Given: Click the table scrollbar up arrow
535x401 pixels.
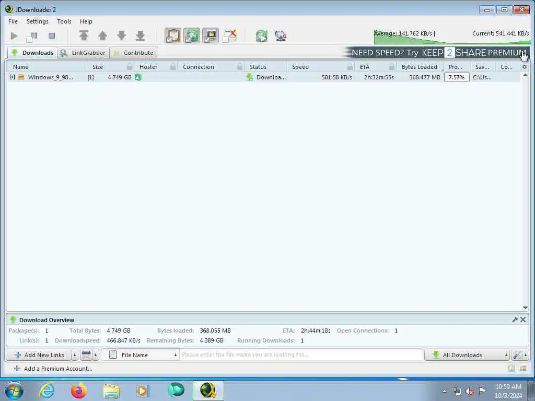Looking at the screenshot, I should click(x=525, y=75).
